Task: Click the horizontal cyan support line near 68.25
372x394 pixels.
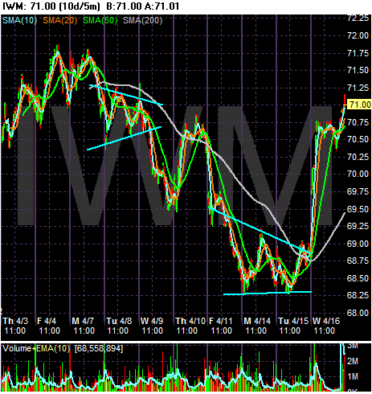Action: pos(268,293)
